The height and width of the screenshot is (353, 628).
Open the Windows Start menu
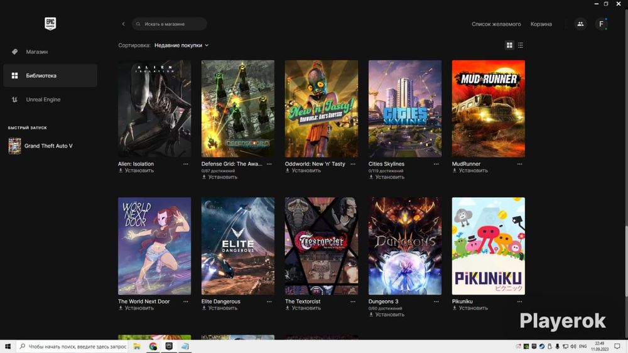(x=8, y=346)
